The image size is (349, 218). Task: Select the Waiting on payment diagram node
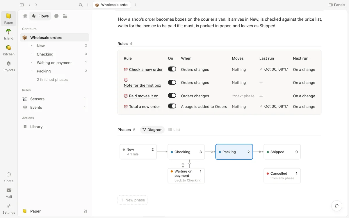[x=186, y=176]
